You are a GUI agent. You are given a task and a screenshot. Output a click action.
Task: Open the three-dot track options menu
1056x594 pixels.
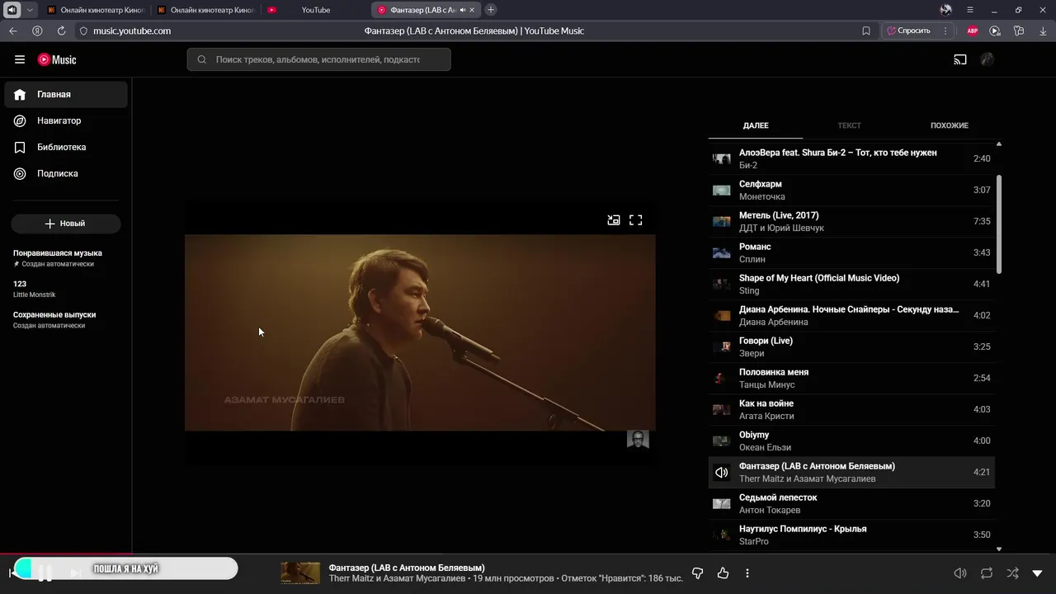point(747,573)
